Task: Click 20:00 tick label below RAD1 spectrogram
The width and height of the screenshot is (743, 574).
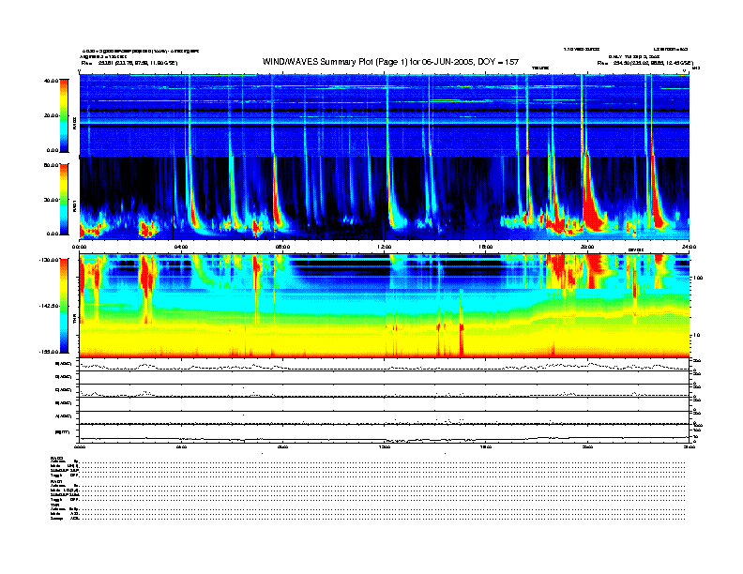Action: click(587, 247)
